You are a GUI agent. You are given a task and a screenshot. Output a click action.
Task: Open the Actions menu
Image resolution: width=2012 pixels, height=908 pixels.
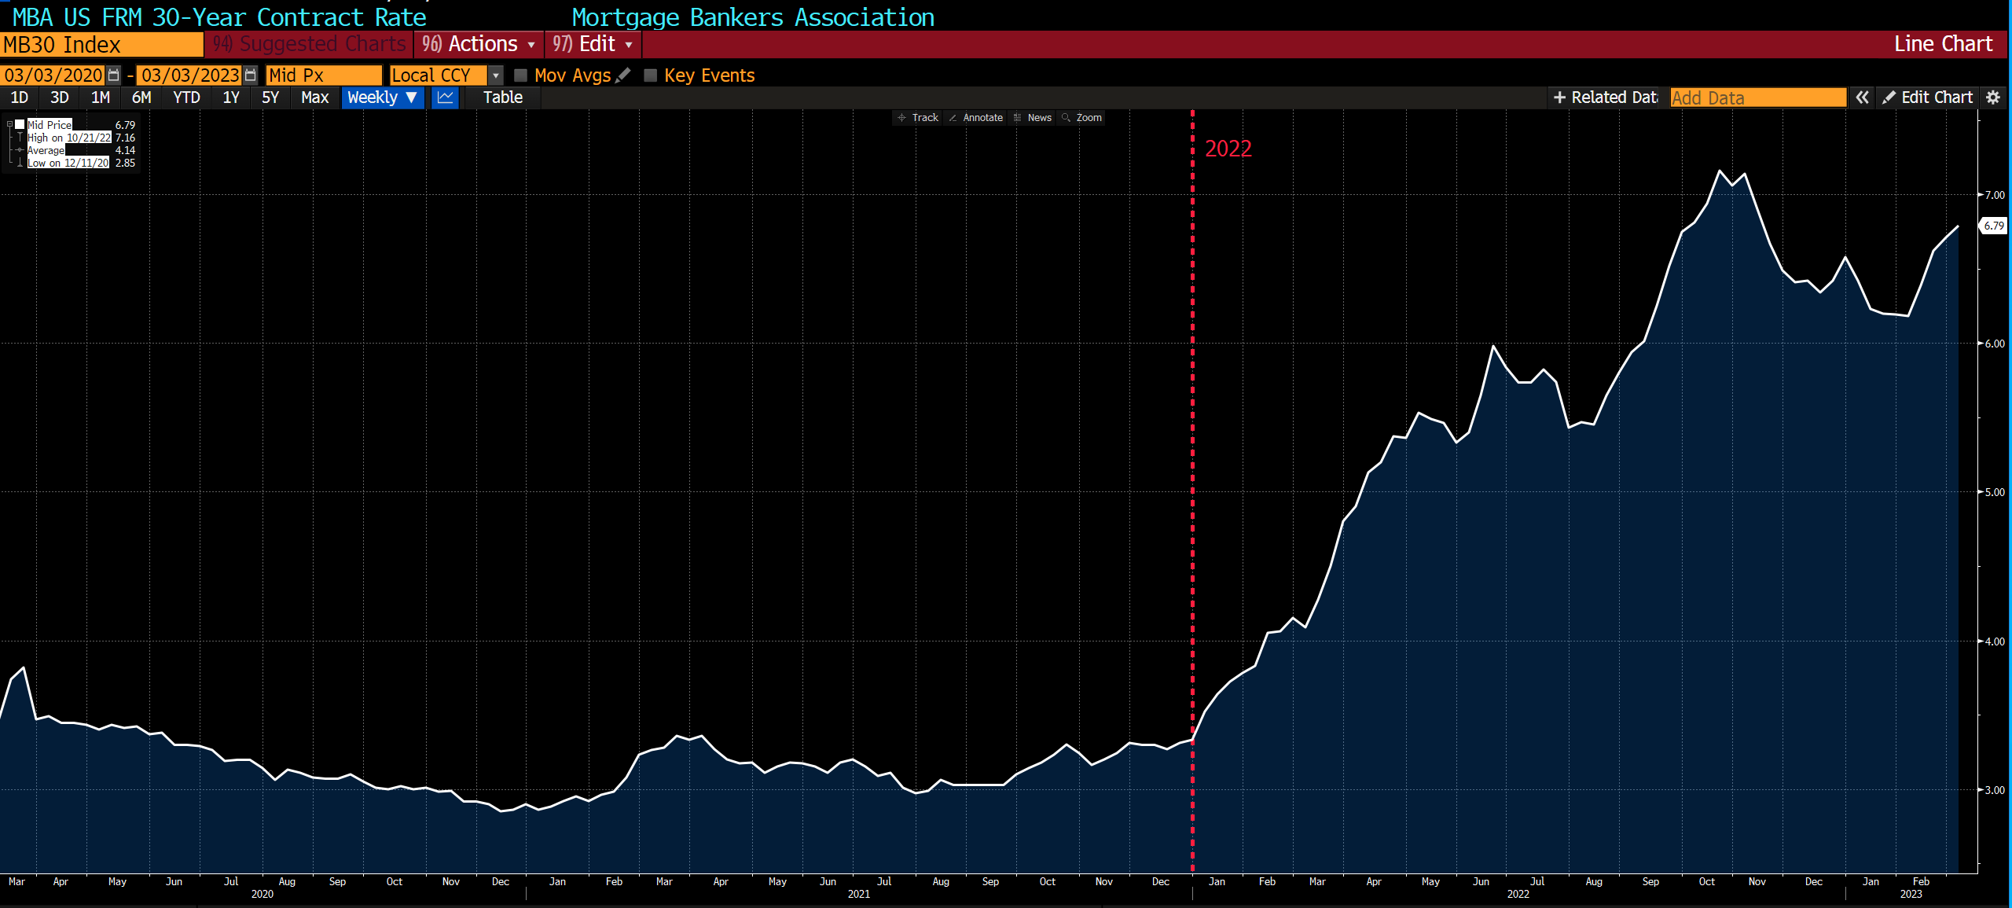coord(478,44)
